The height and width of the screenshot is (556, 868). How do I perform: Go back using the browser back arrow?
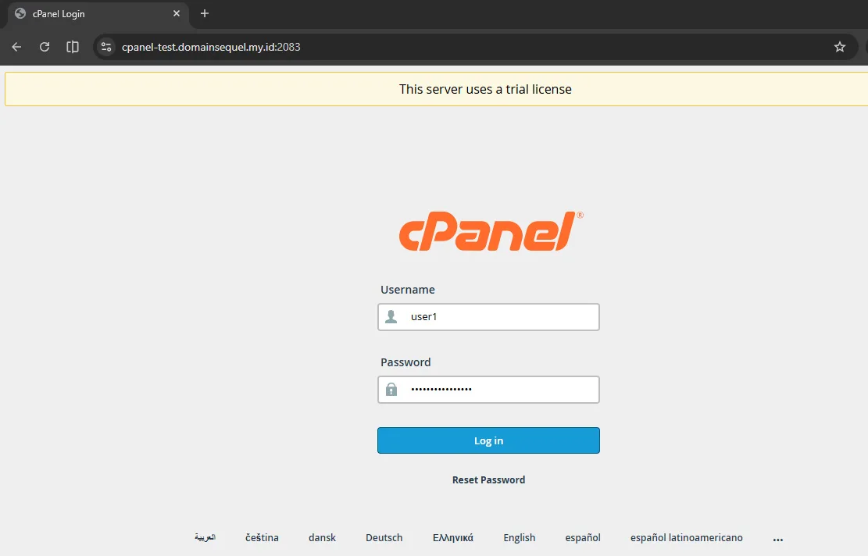[x=16, y=47]
